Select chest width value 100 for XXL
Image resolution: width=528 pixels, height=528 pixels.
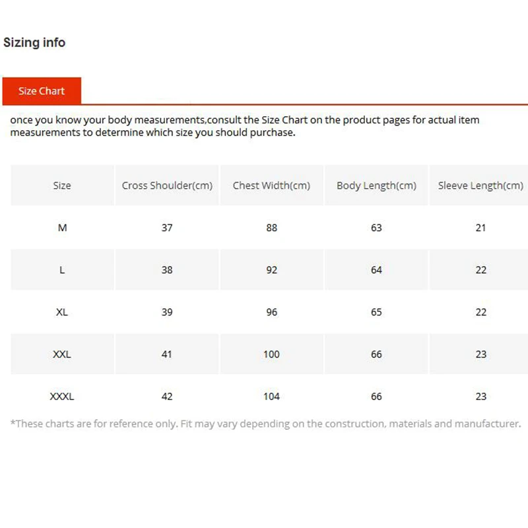[271, 354]
